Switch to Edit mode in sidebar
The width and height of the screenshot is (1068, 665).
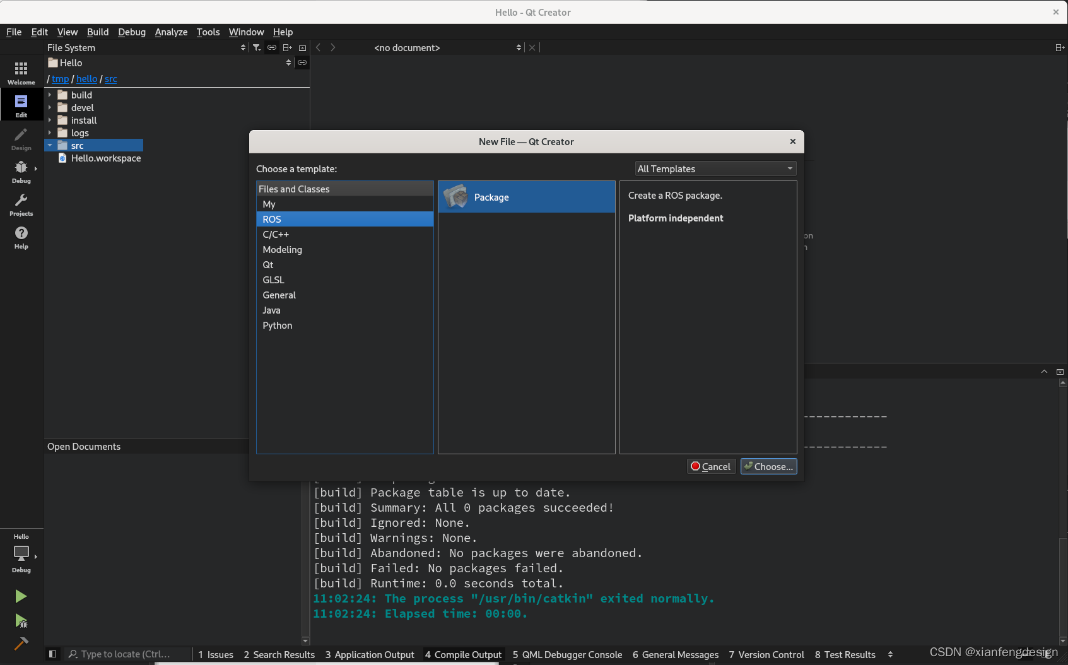tap(21, 105)
